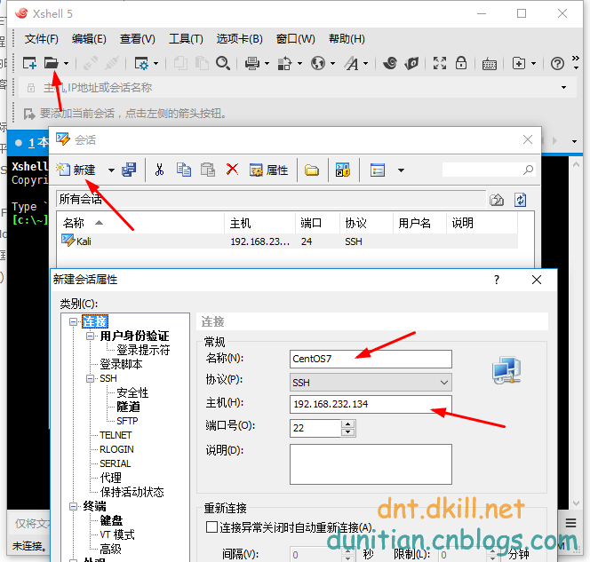
Task: Collapse the 连接 tree node
Action: click(x=74, y=321)
